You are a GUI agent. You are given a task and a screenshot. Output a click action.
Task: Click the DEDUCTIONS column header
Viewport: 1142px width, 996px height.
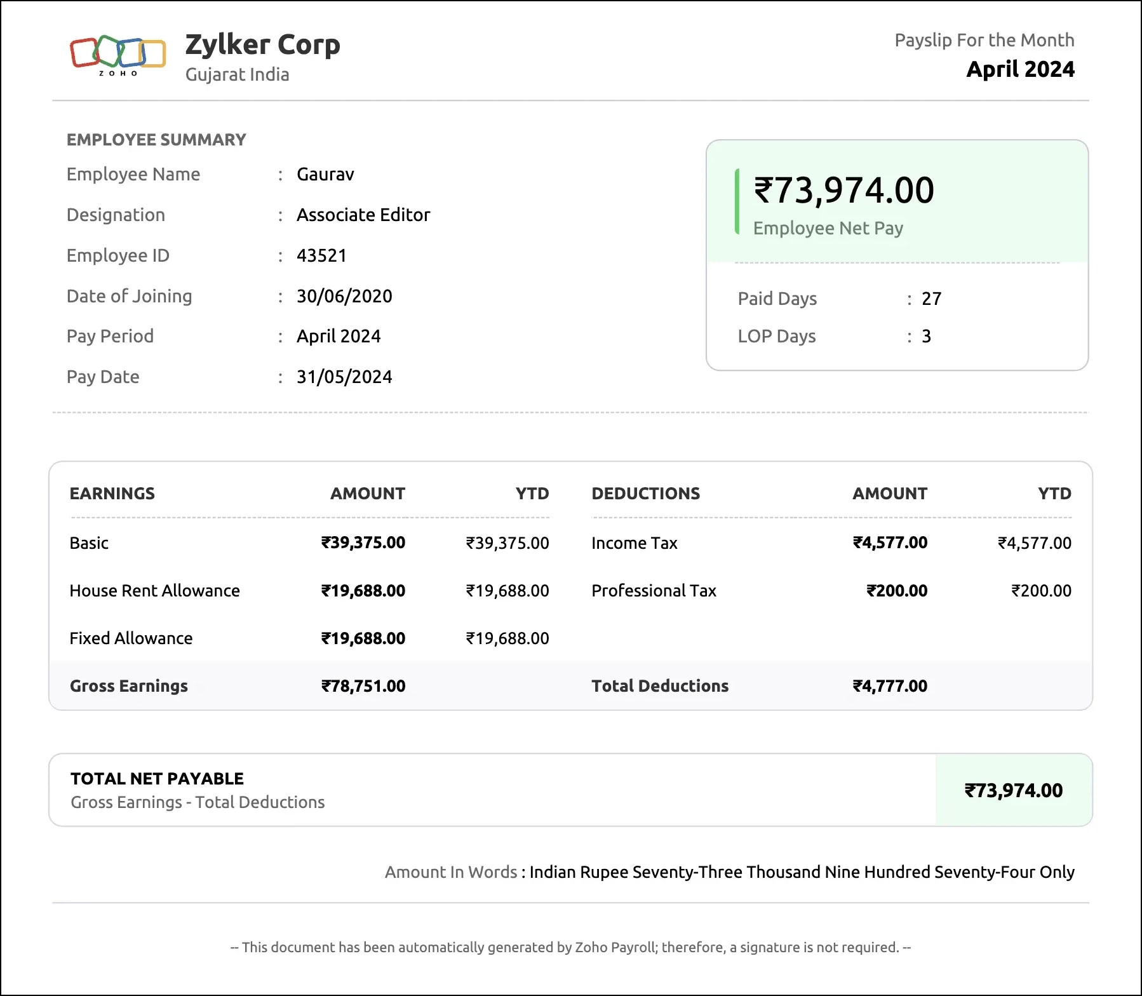(645, 493)
